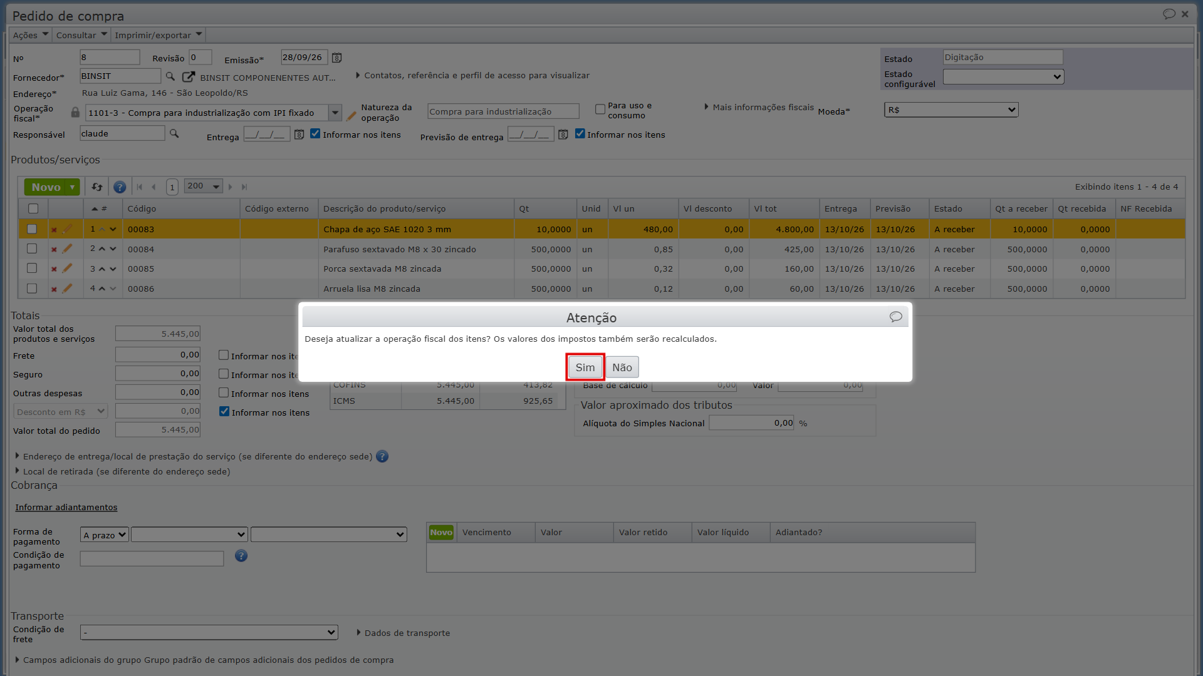Image resolution: width=1203 pixels, height=676 pixels.
Task: Open help for Endereço de entrega section
Action: 382,456
